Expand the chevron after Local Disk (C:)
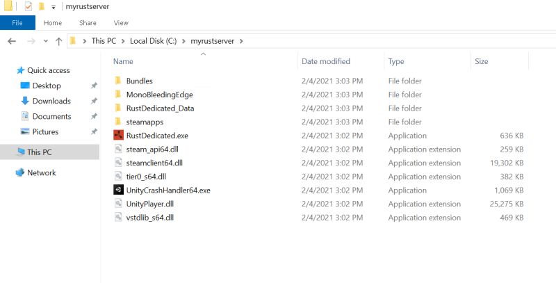Screen dimensions: 556x283 coord(183,41)
